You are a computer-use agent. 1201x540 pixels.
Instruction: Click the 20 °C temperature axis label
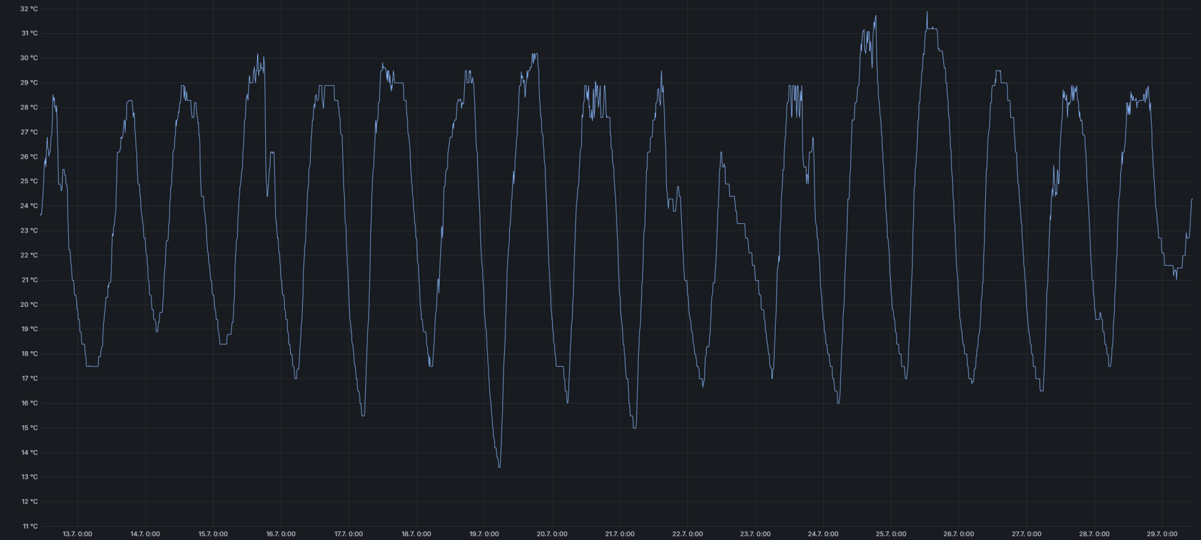point(29,305)
